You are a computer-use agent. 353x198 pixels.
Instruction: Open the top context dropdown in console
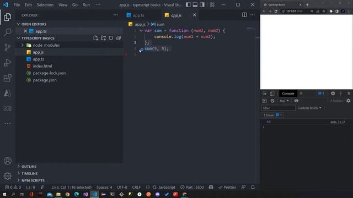(284, 101)
